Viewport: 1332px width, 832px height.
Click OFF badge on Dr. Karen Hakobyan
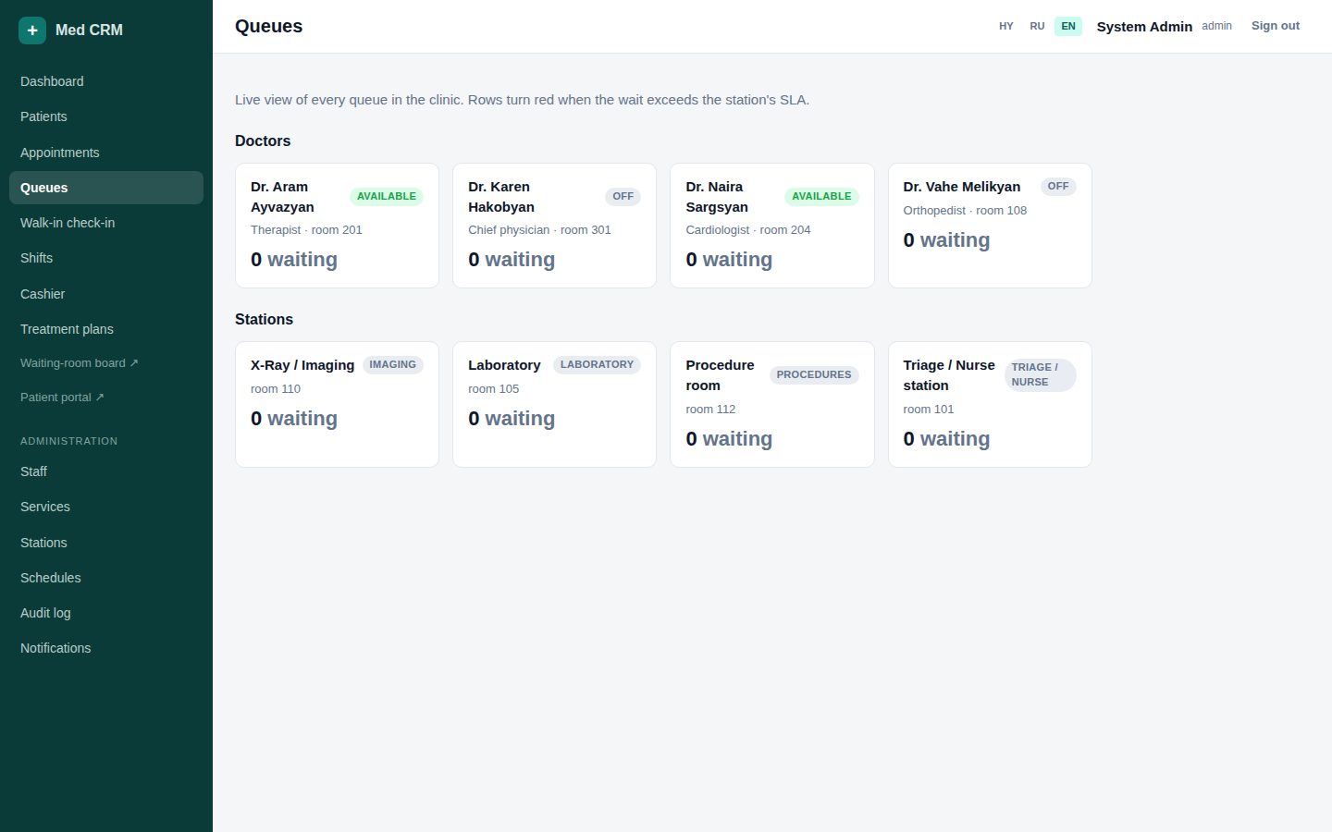pos(623,196)
